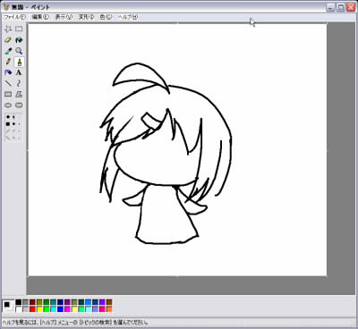Select the Magnifier tool

click(19, 51)
